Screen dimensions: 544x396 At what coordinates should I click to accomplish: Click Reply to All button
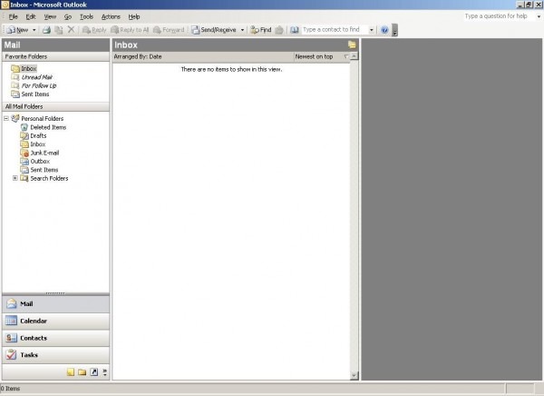(x=130, y=30)
